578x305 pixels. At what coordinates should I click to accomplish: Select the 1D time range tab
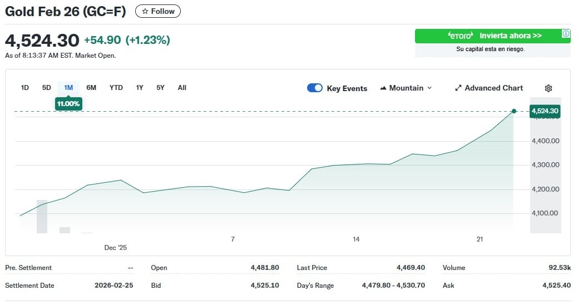(25, 88)
